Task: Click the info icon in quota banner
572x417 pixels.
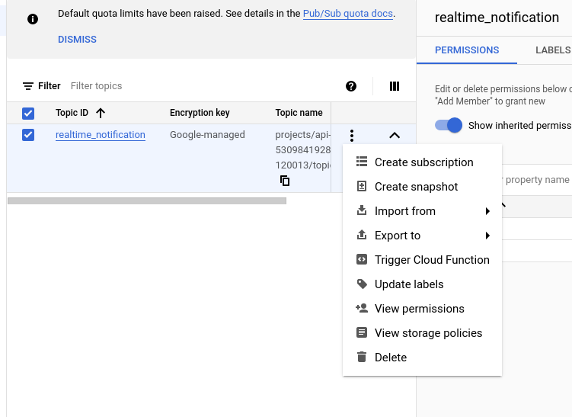Action: click(x=33, y=19)
